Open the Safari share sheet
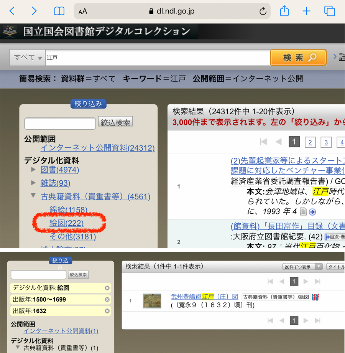This screenshot has width=345, height=353. (284, 11)
